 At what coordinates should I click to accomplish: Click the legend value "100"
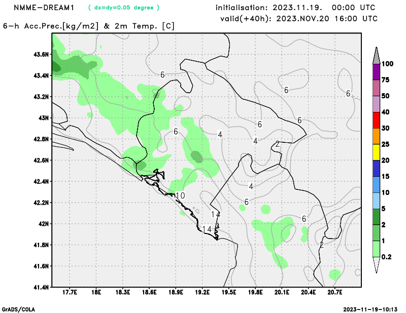pyautogui.click(x=388, y=64)
